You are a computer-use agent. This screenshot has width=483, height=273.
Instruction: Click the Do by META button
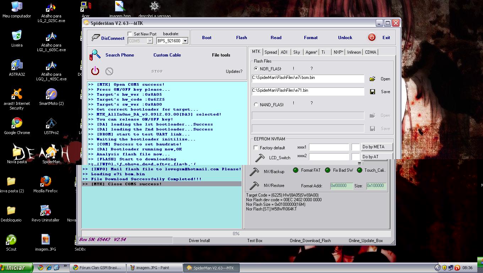pyautogui.click(x=377, y=147)
